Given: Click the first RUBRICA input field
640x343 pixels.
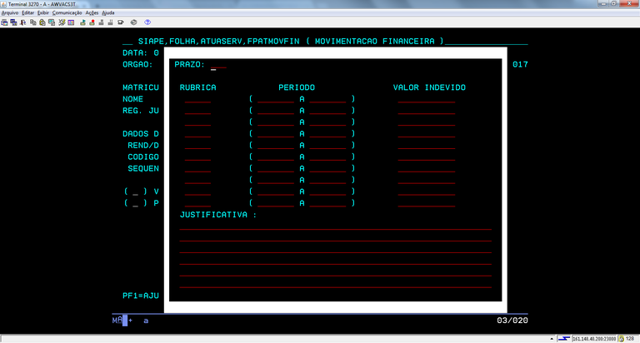Looking at the screenshot, I should [x=198, y=99].
